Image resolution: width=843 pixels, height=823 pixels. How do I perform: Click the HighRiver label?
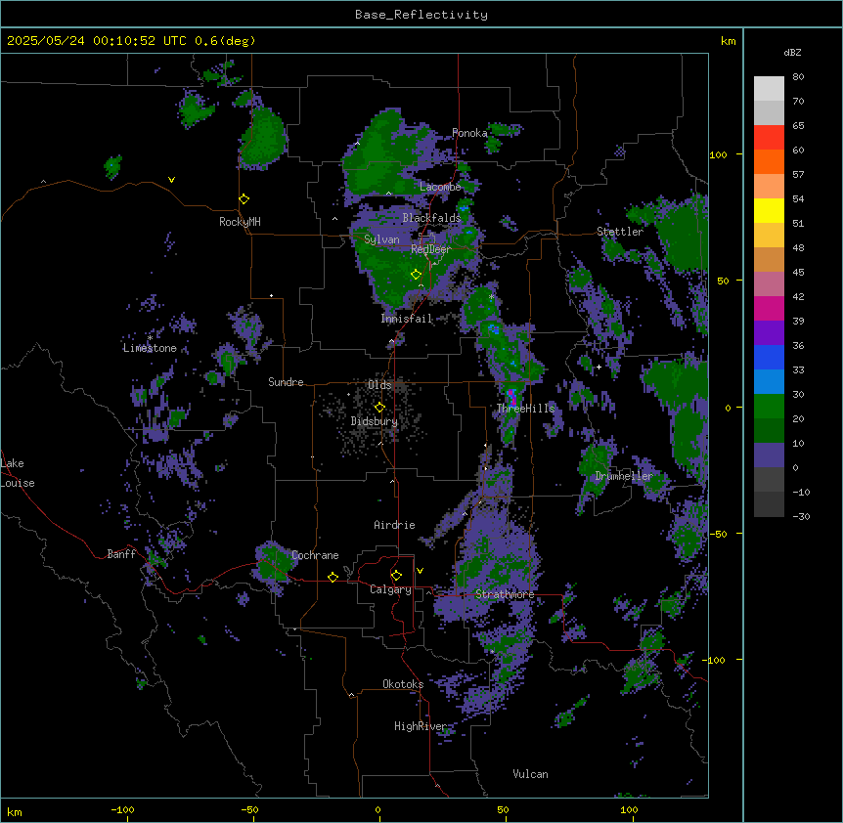421,726
